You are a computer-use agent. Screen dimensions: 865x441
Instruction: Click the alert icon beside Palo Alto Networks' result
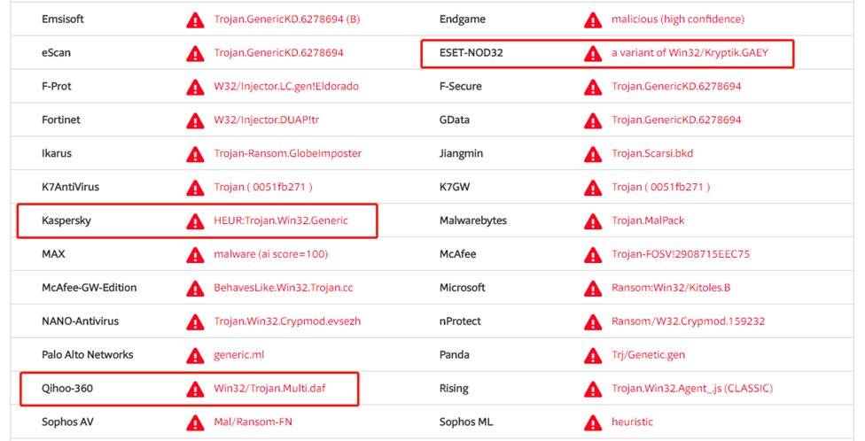pos(195,355)
